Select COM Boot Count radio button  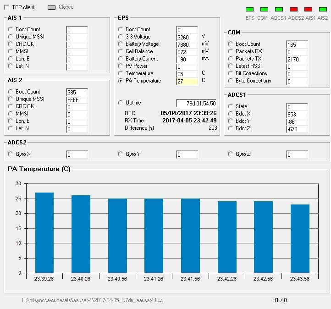click(x=230, y=44)
